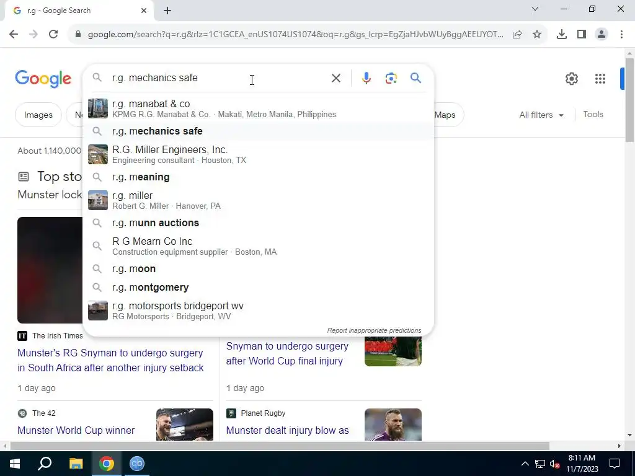
Task: Go to the Google homepage logo
Action: click(x=43, y=79)
